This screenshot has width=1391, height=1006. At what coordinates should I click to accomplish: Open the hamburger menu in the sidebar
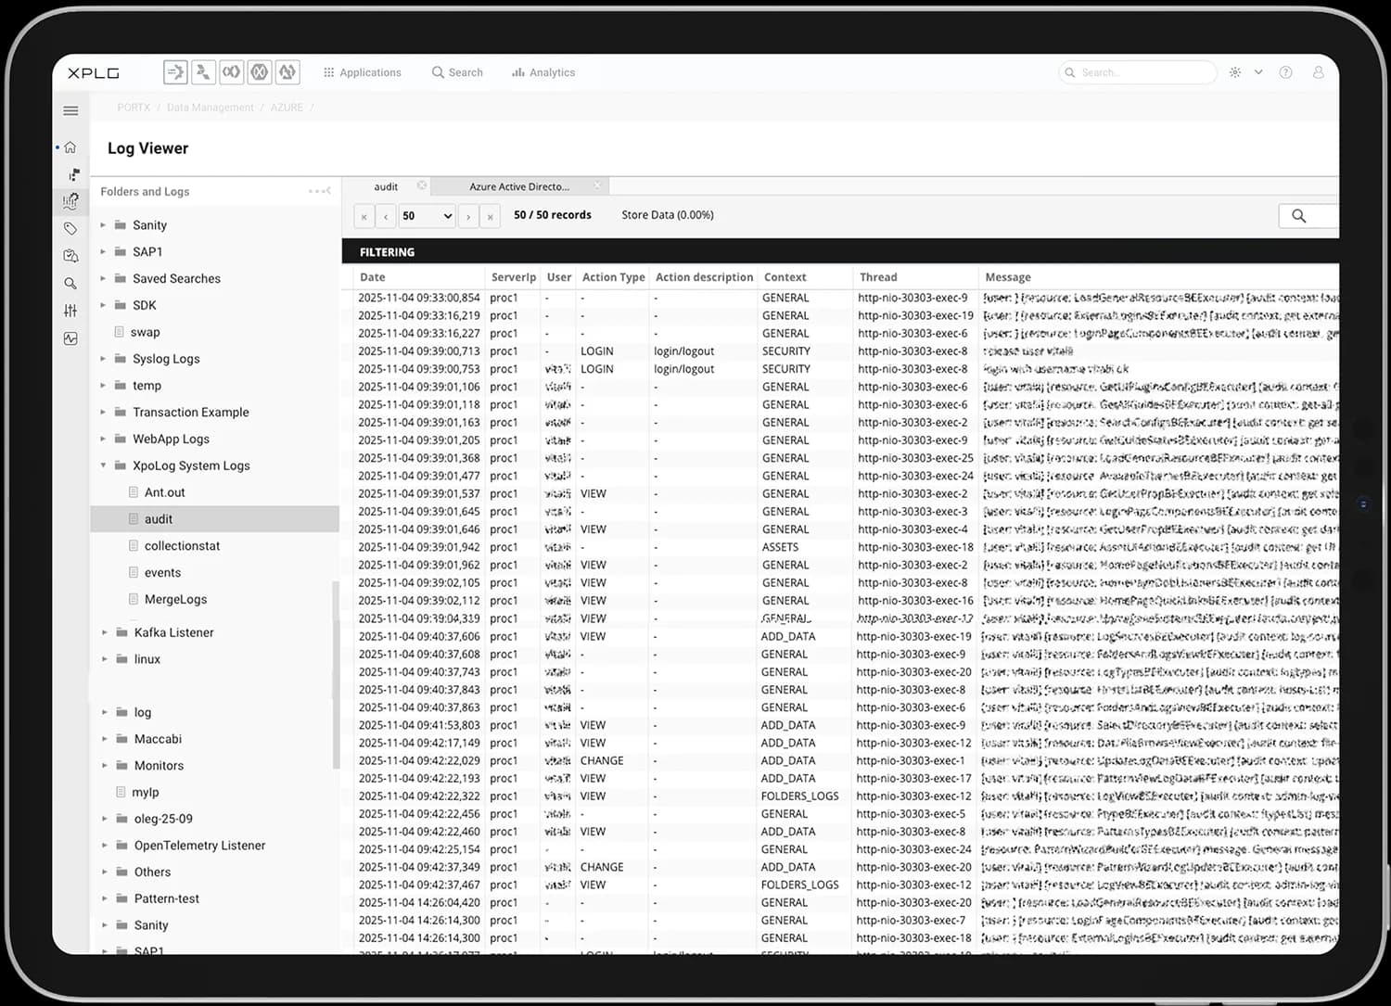(70, 110)
